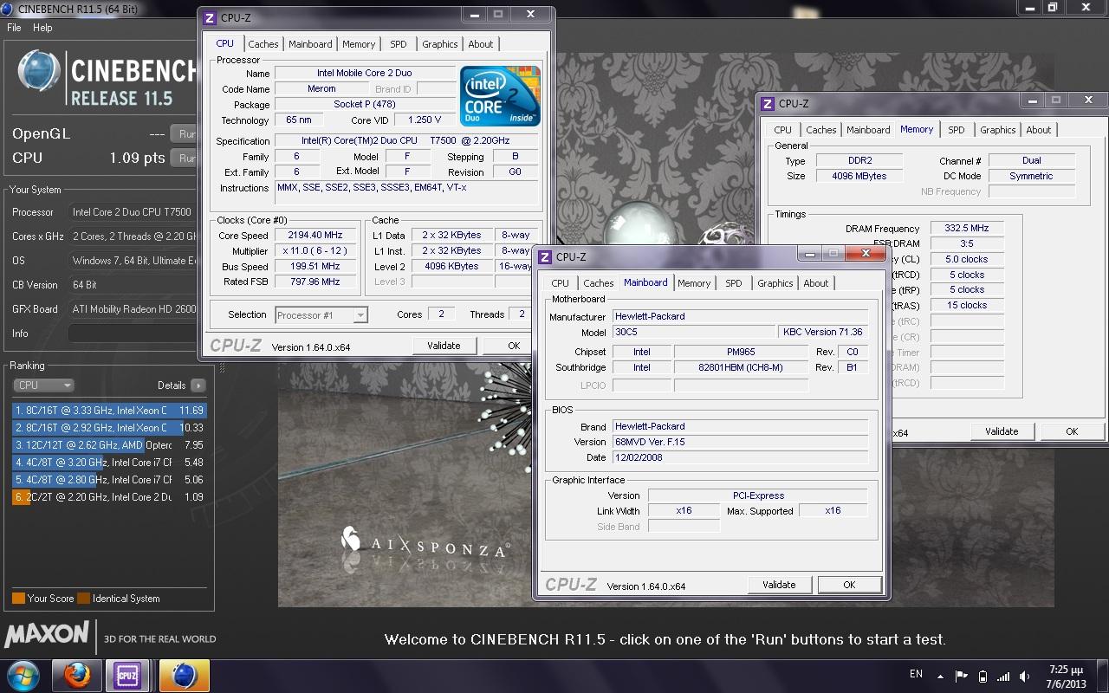This screenshot has width=1109, height=693.
Task: Click Validate in the CPU tab CPU-Z window
Action: click(x=444, y=346)
